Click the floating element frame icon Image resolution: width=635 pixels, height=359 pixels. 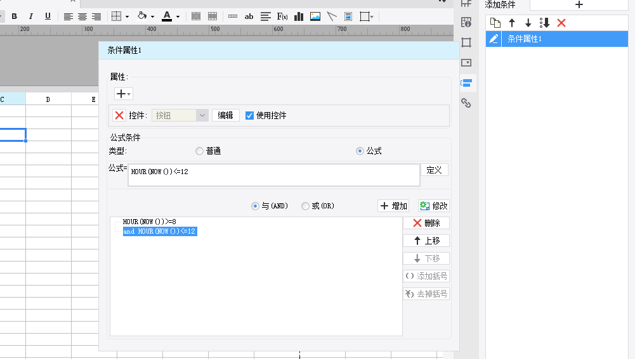point(364,16)
